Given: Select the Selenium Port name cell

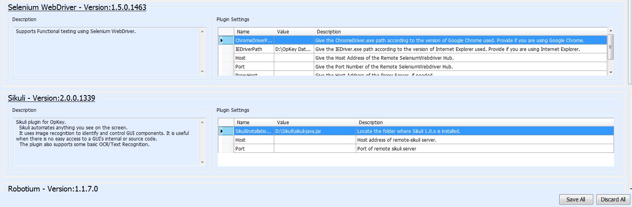Looking at the screenshot, I should (x=254, y=66).
